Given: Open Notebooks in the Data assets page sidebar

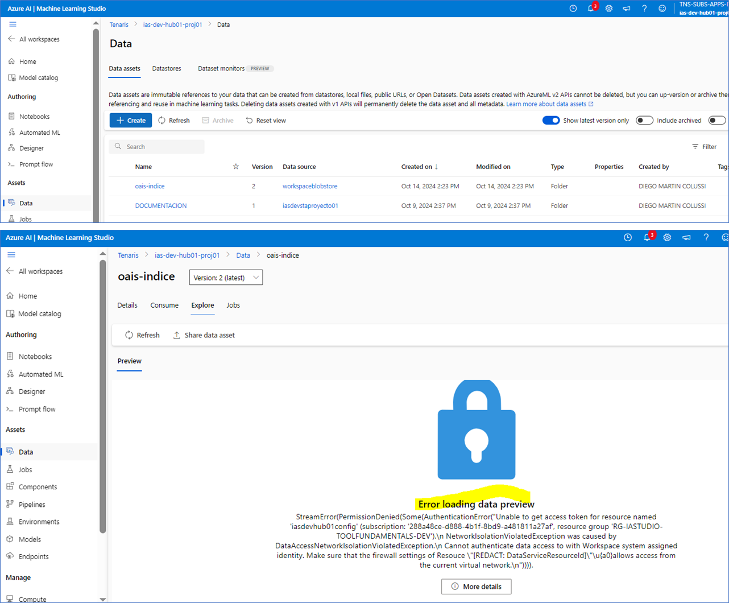Looking at the screenshot, I should point(34,117).
